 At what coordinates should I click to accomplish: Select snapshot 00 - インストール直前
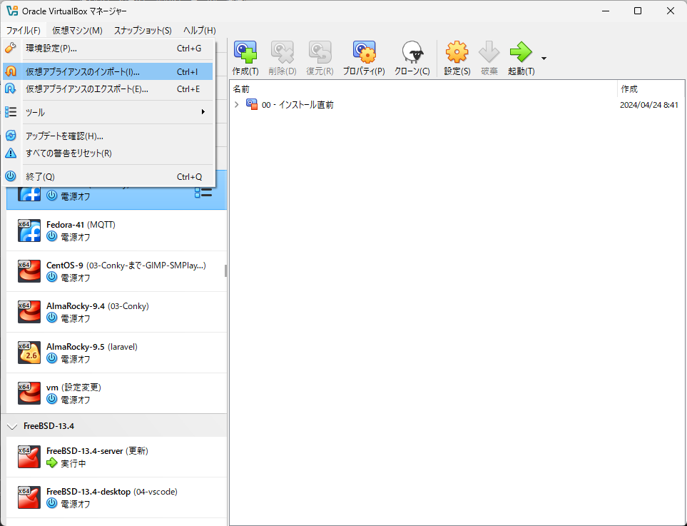[x=297, y=105]
